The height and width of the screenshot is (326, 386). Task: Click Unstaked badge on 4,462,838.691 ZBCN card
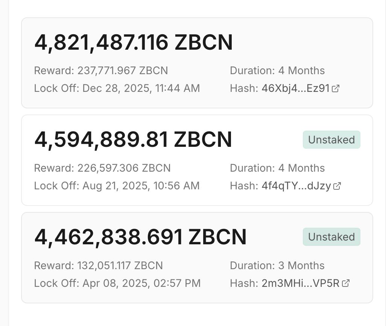331,237
